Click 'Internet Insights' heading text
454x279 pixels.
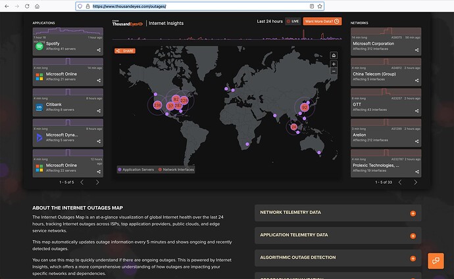coord(166,23)
